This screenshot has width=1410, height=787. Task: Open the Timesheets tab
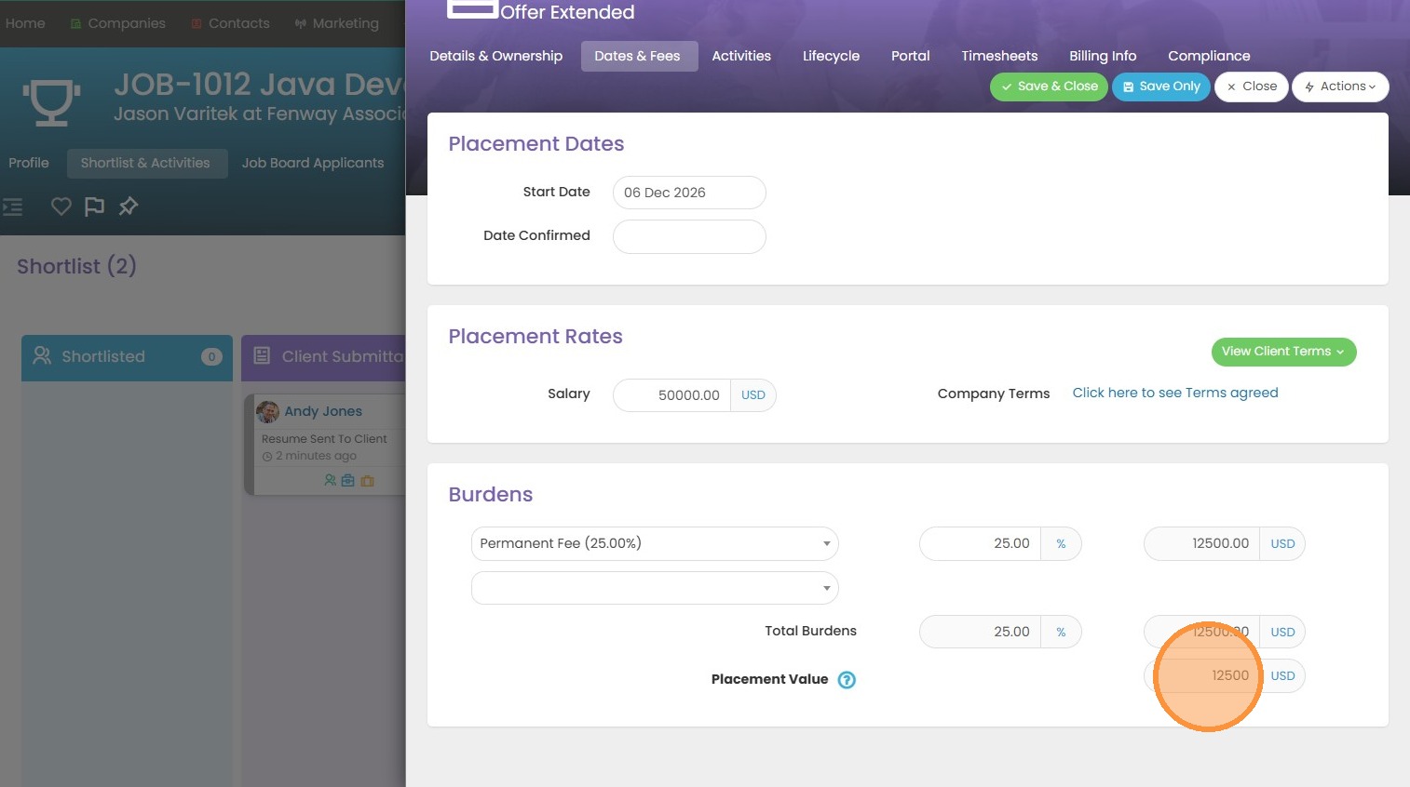pos(999,56)
